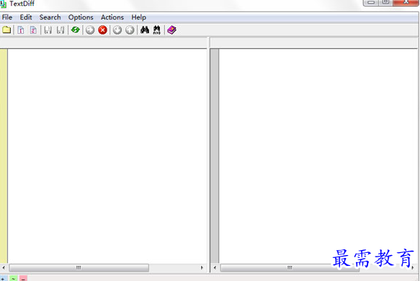Open the Options menu

point(81,17)
